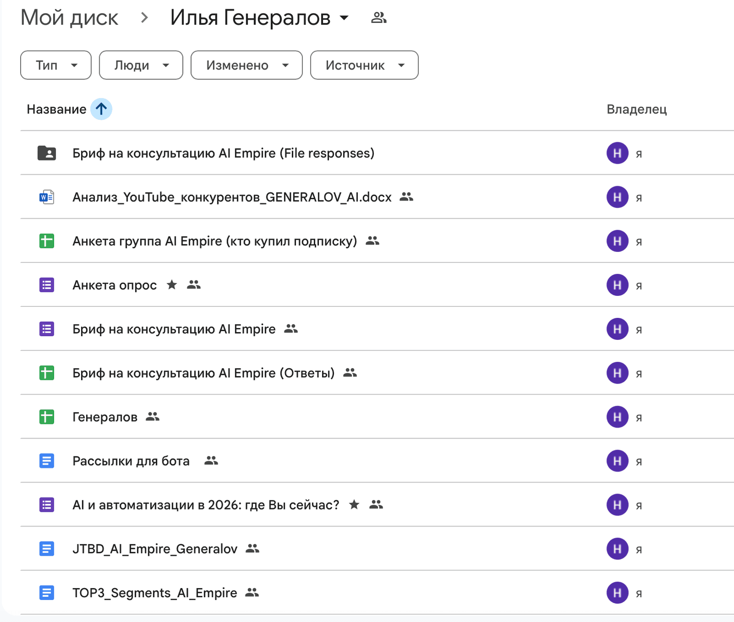Click the star icon next to Анкета опрос
Screen dimensions: 734x622
pyautogui.click(x=172, y=285)
